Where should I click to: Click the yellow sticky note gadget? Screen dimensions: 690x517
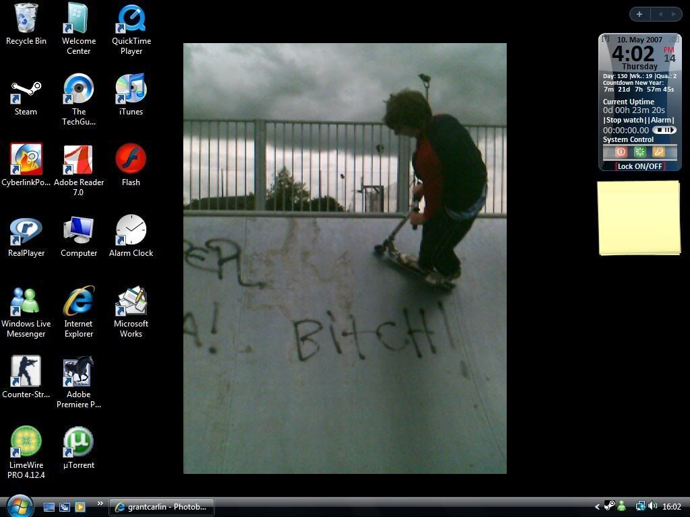[639, 218]
